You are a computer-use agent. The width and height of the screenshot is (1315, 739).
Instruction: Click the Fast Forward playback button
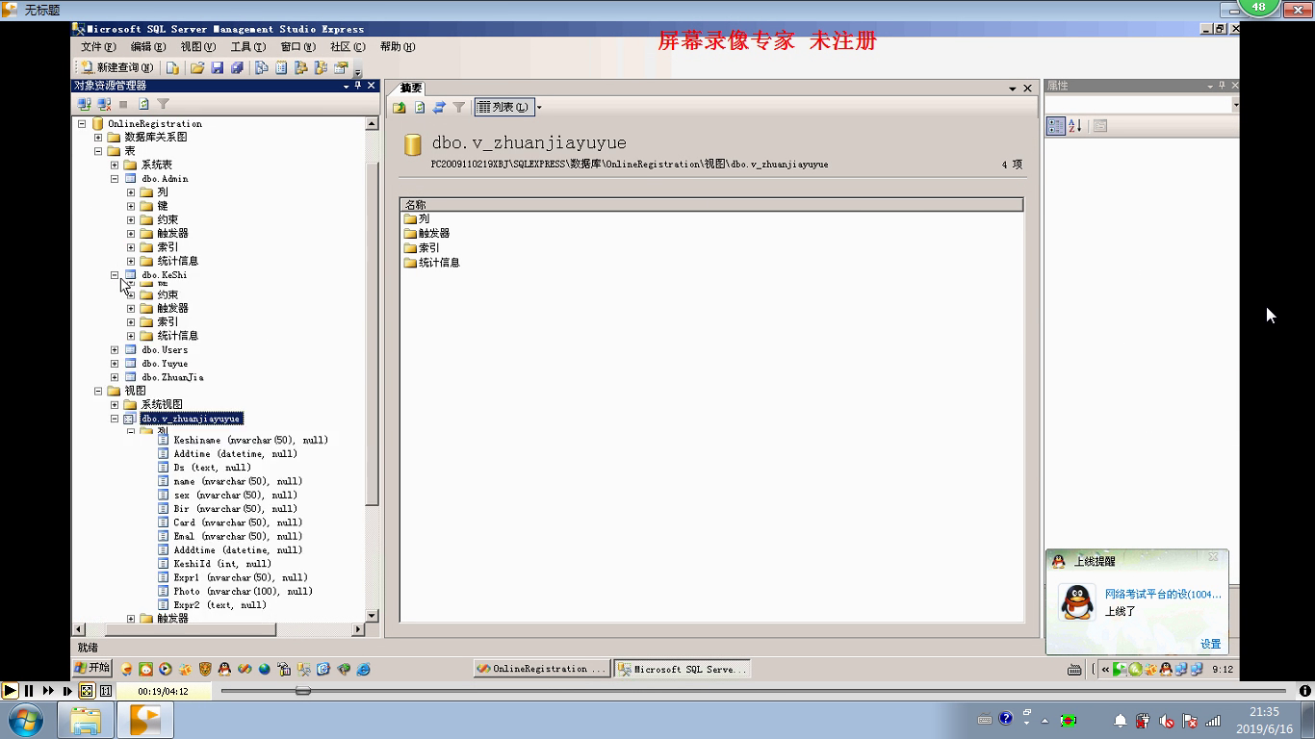[48, 690]
